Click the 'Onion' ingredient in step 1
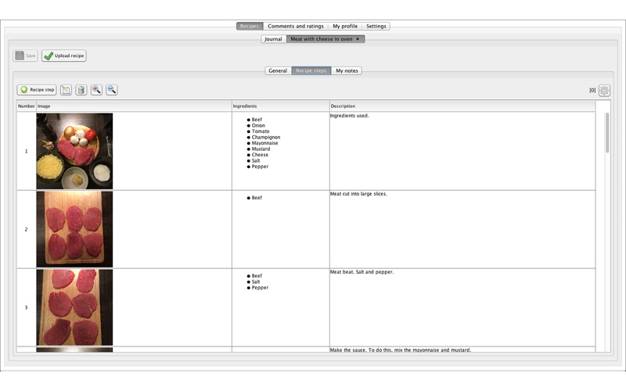 pos(258,125)
